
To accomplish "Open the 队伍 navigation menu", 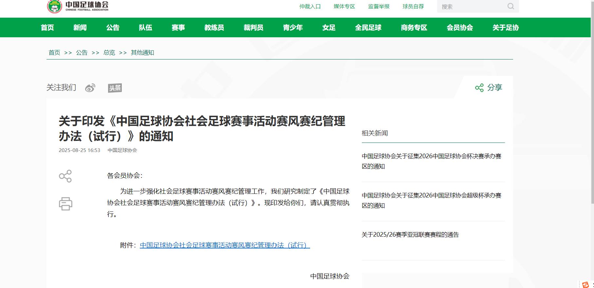I will coord(146,27).
